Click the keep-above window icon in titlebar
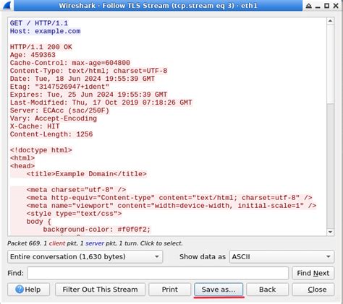Image resolution: width=343 pixels, height=304 pixels. coord(309,6)
